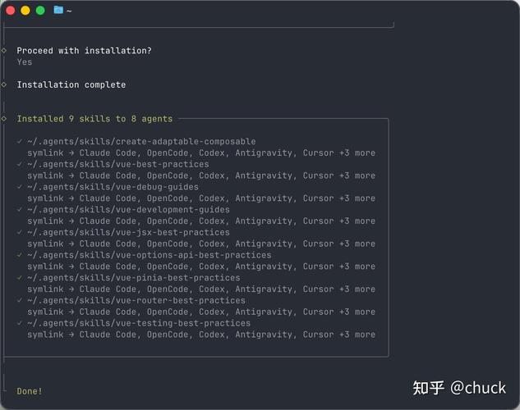This screenshot has width=520, height=410.
Task: Click the green zoom window button
Action: point(40,11)
